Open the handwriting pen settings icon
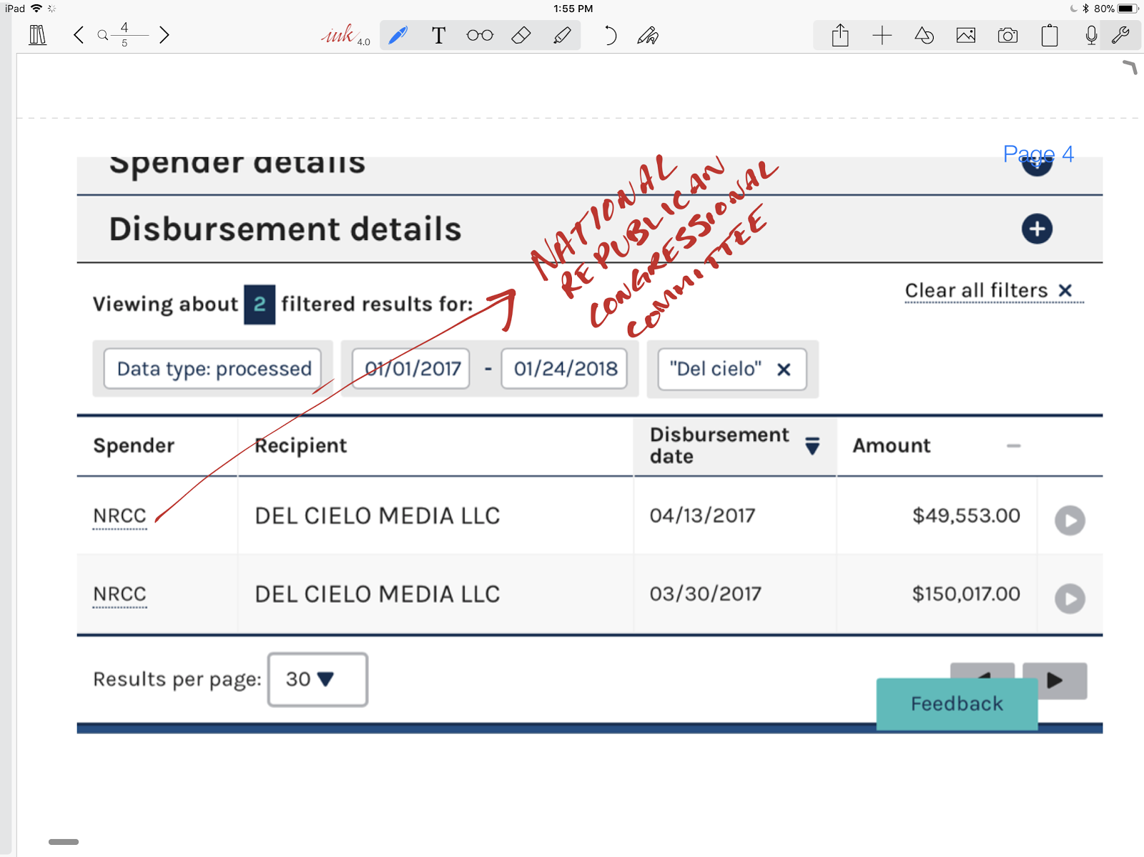Screen dimensions: 1144x857 (x=649, y=35)
